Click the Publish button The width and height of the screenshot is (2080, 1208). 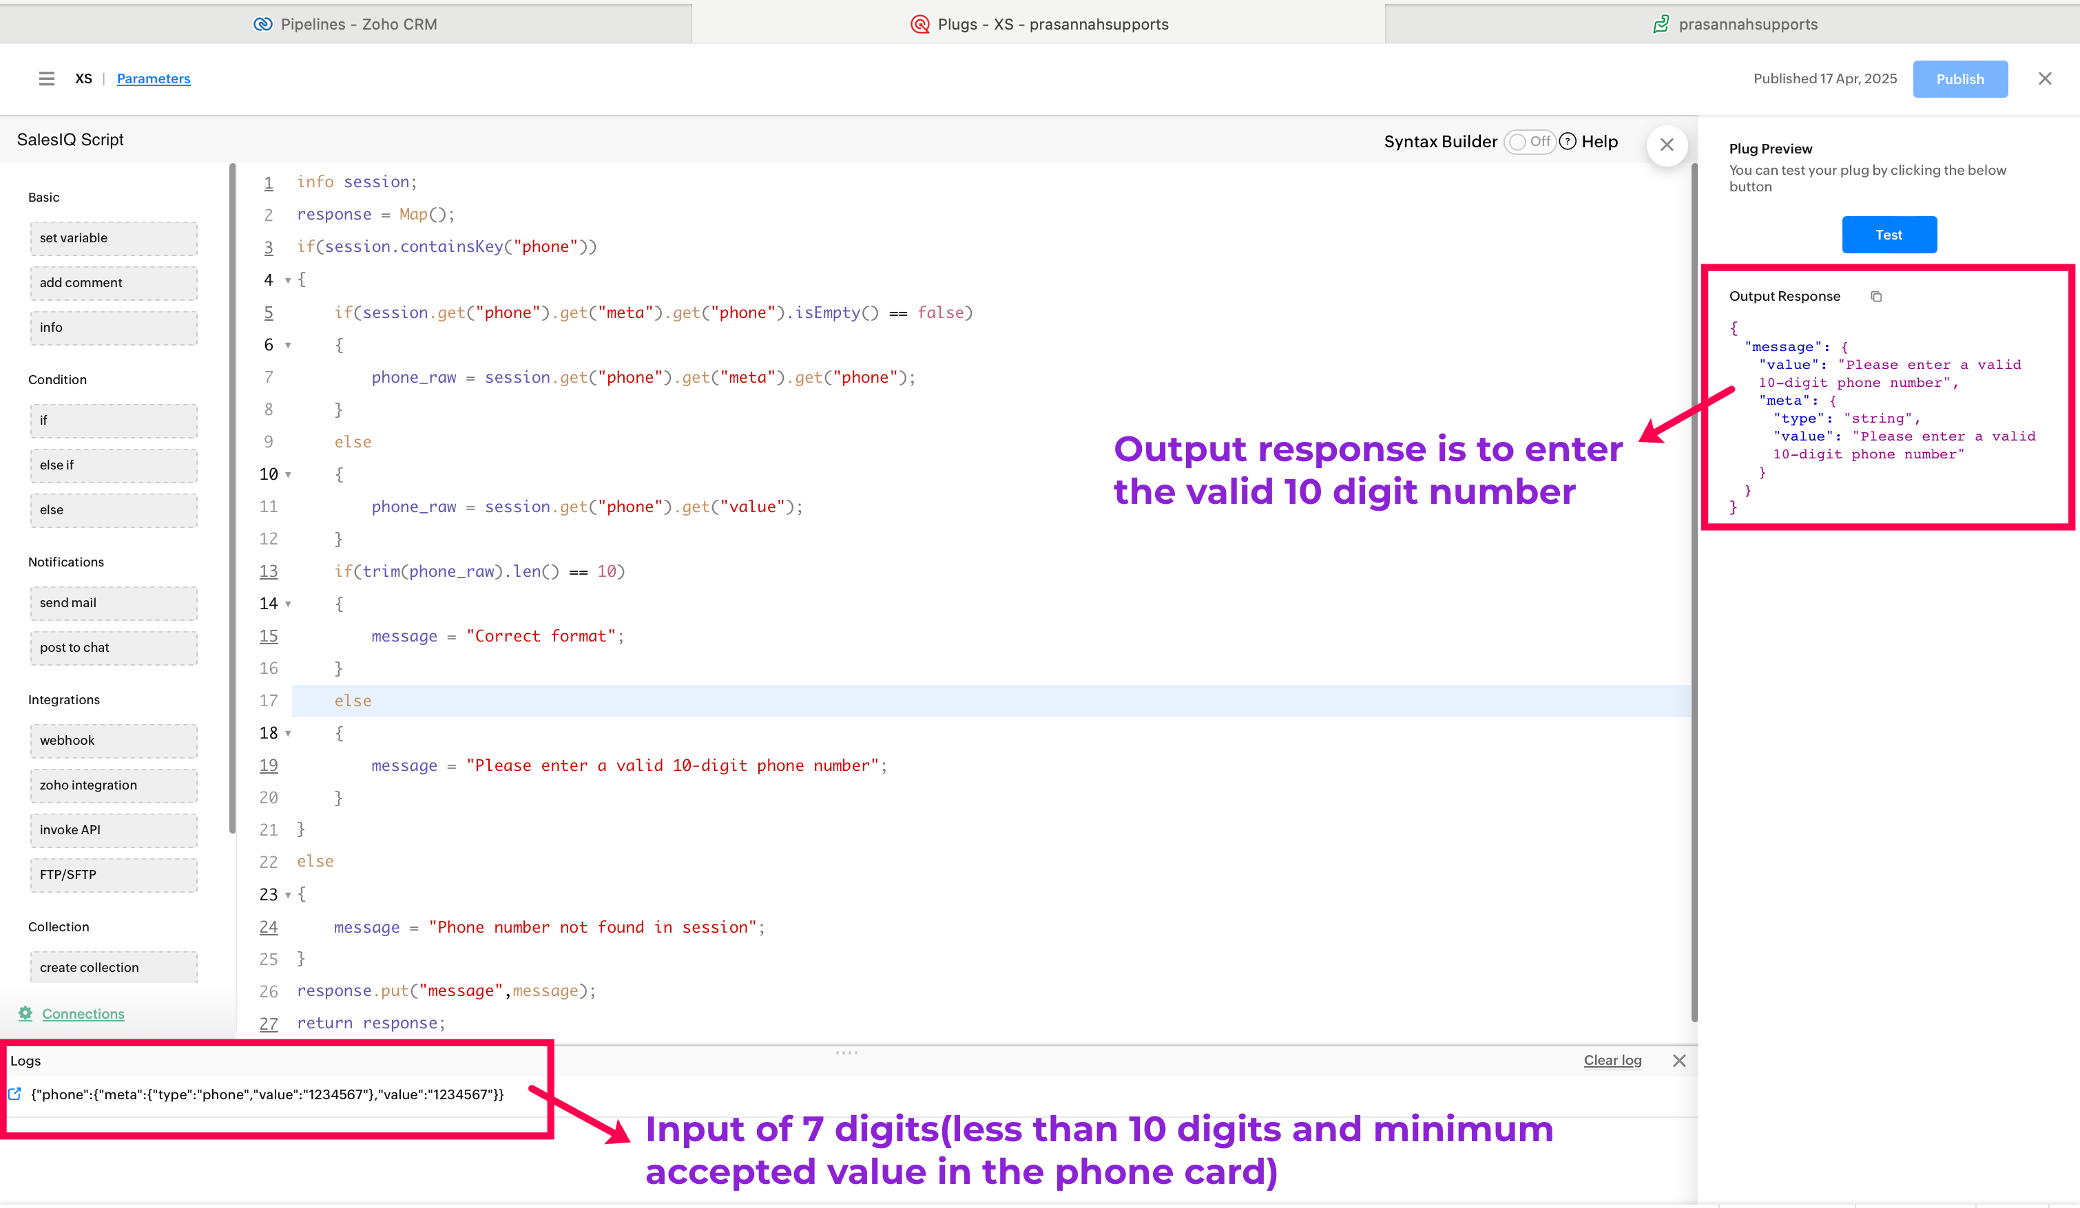point(1959,79)
